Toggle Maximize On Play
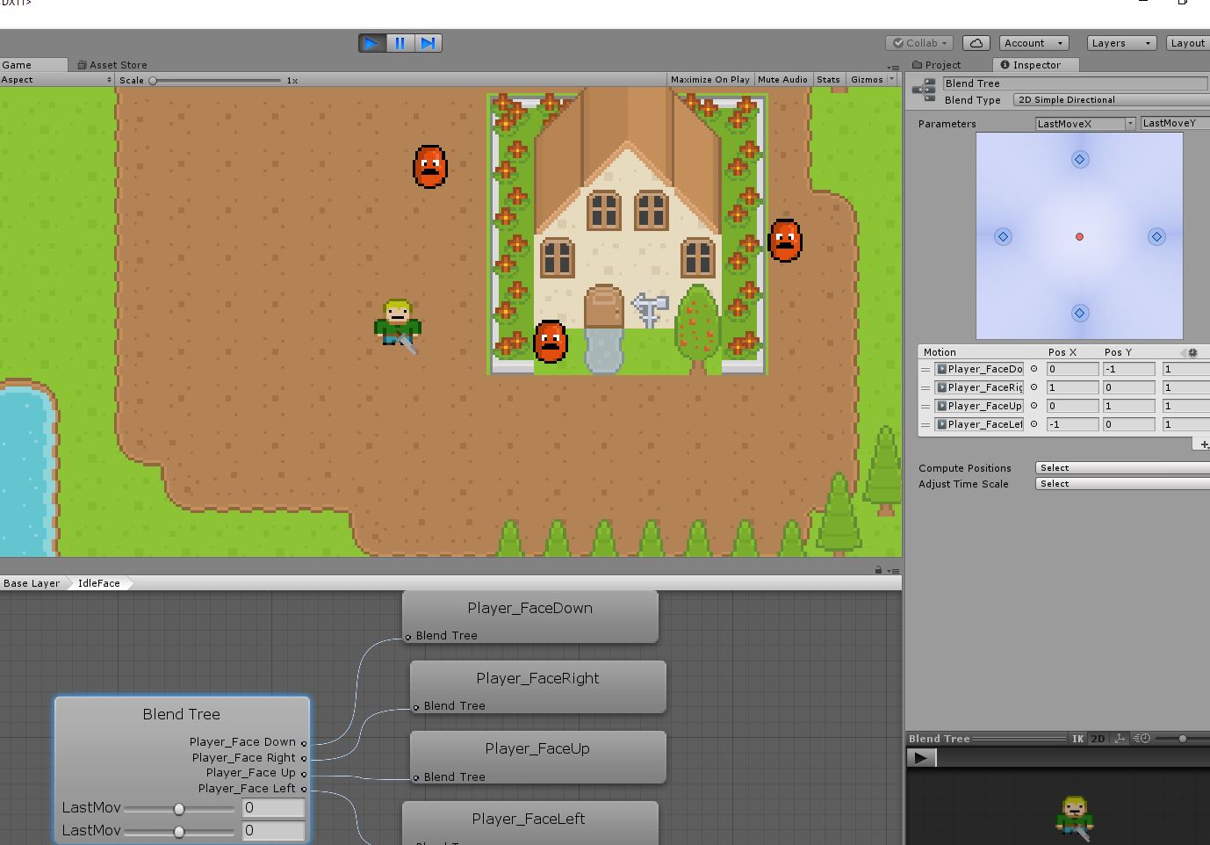 point(709,80)
